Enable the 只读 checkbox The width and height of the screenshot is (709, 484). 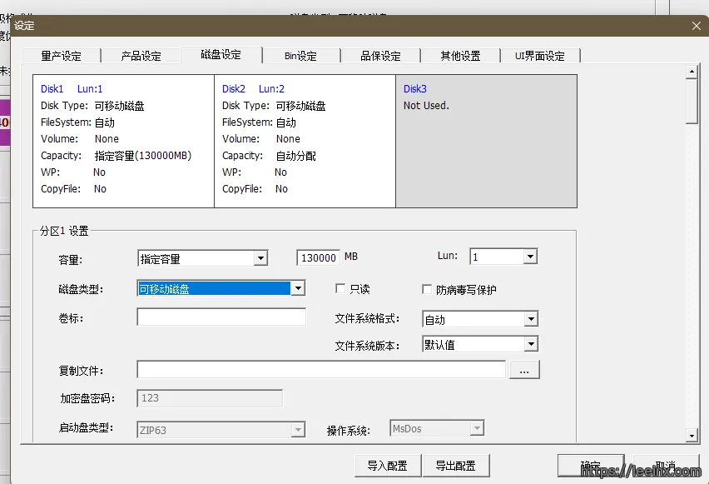click(340, 289)
